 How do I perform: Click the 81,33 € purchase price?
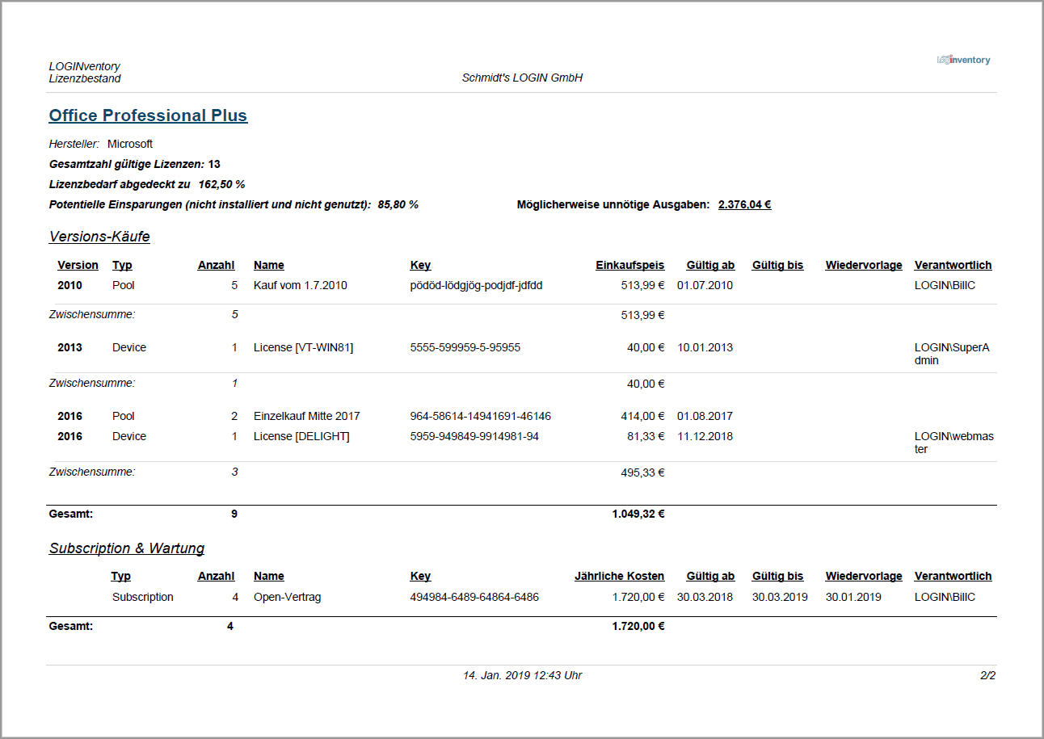(x=646, y=436)
